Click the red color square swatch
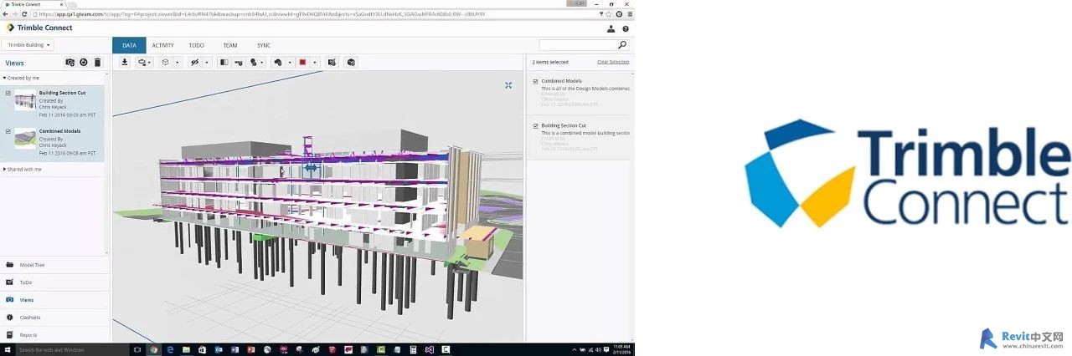 (302, 62)
